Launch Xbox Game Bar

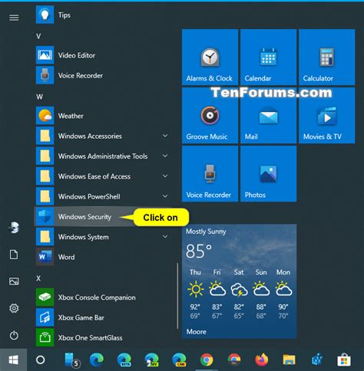point(102,317)
